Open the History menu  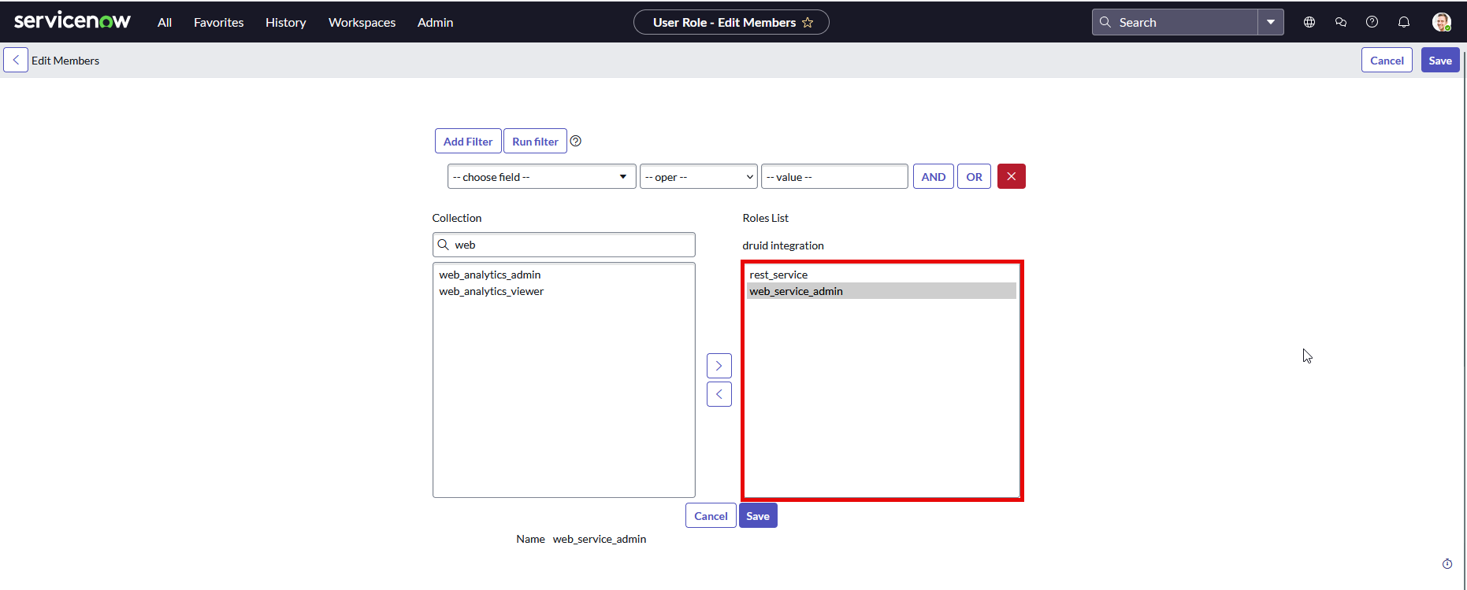pyautogui.click(x=285, y=23)
